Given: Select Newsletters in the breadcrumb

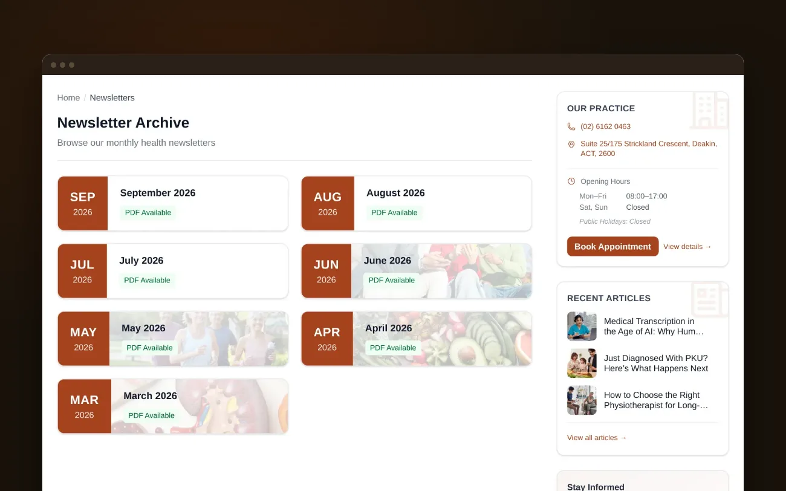Looking at the screenshot, I should click(112, 97).
